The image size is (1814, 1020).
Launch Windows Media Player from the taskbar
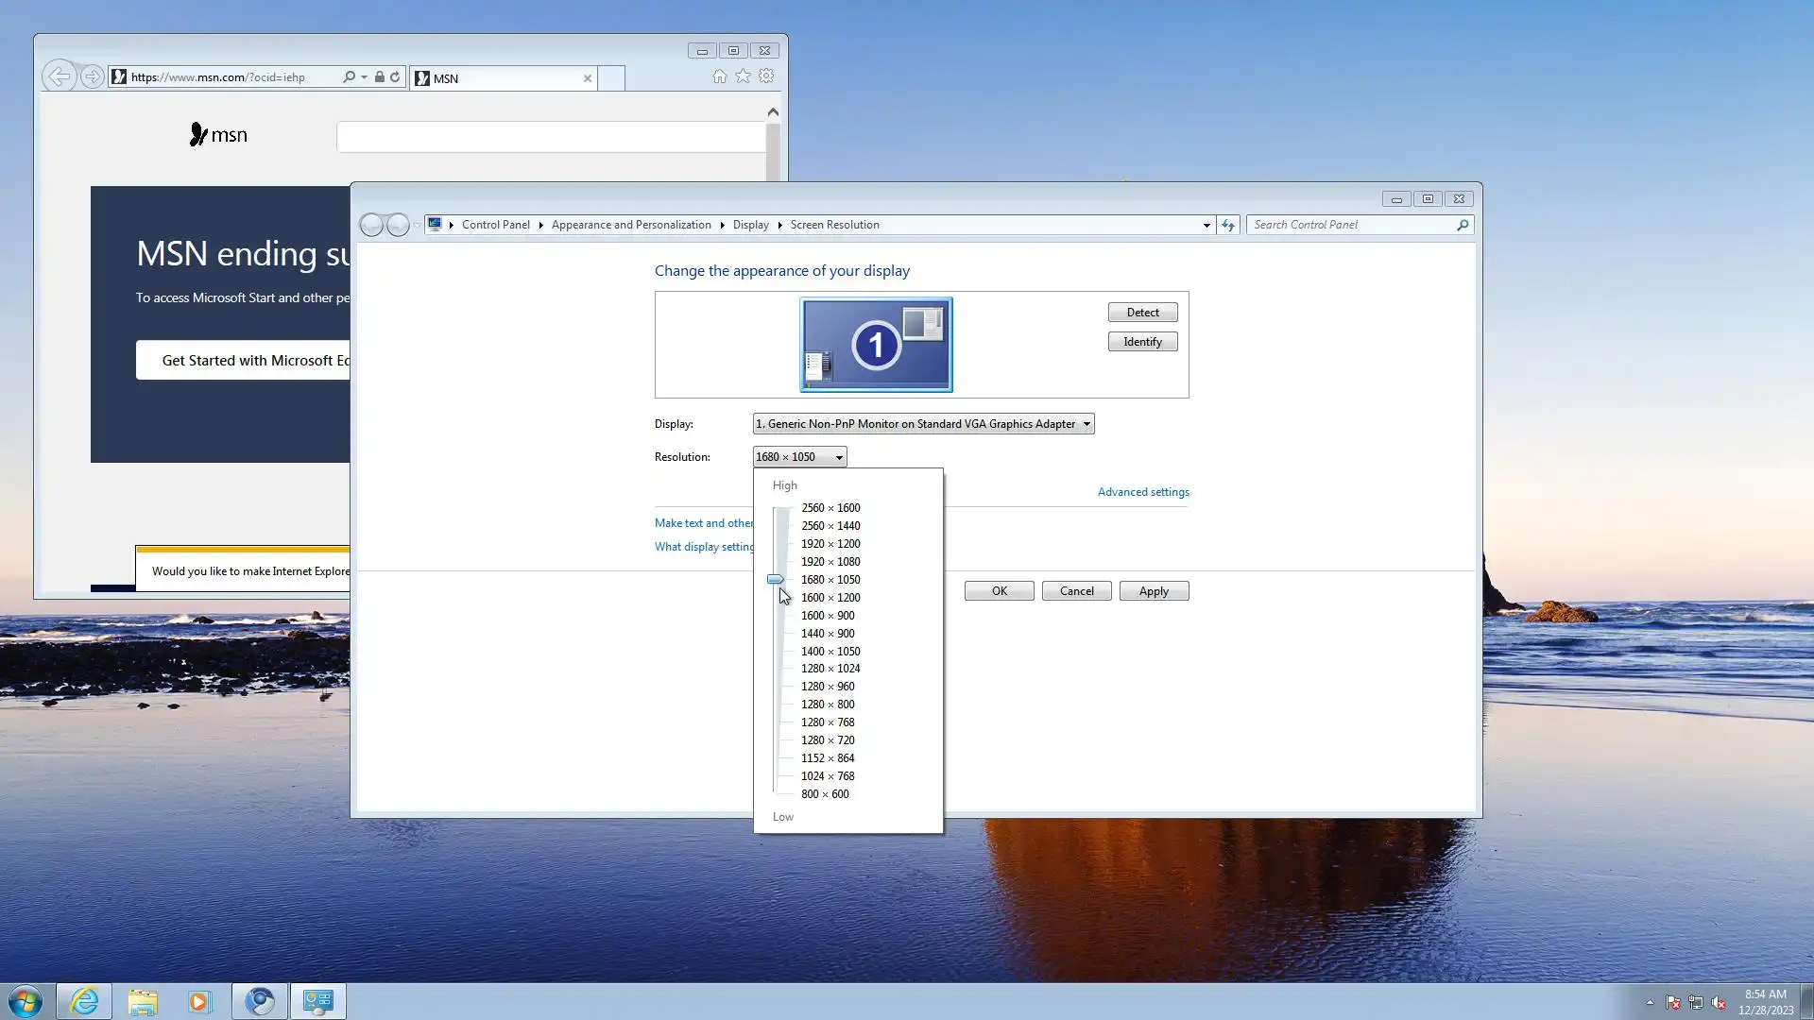[199, 1001]
